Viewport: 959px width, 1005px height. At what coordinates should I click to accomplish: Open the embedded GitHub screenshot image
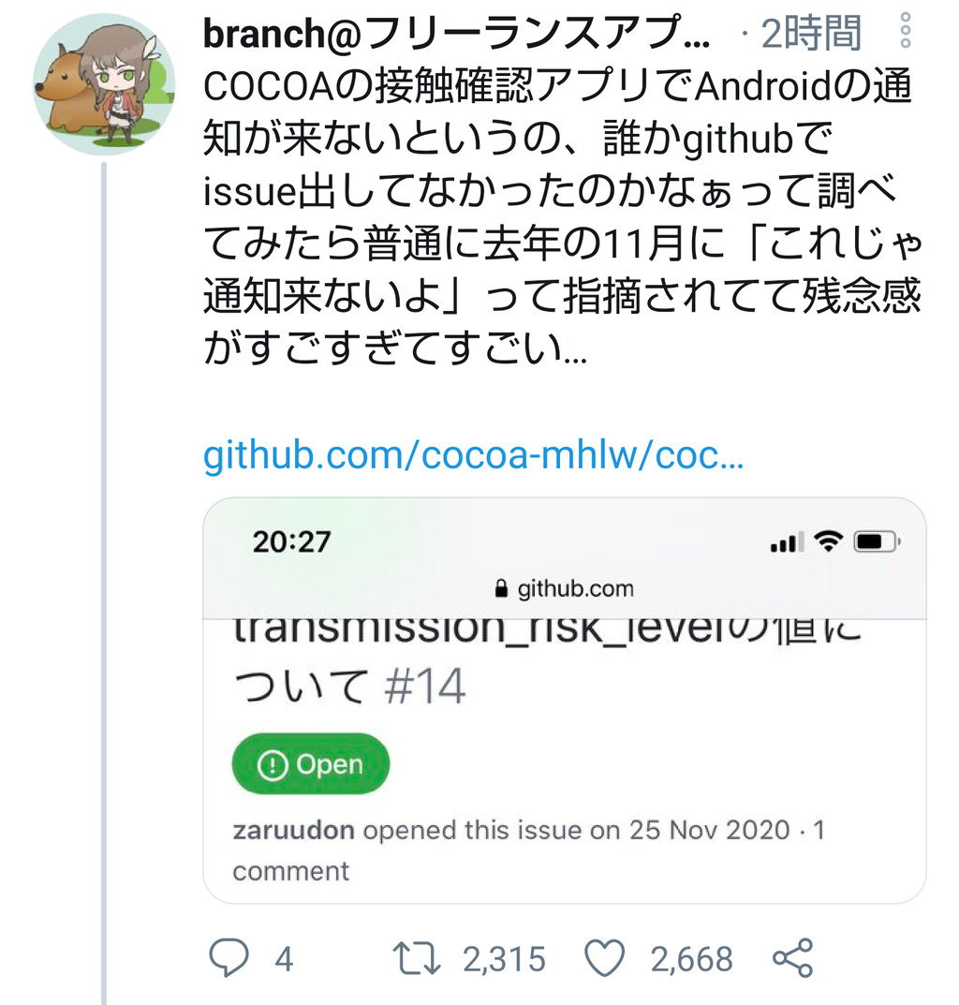coord(565,700)
